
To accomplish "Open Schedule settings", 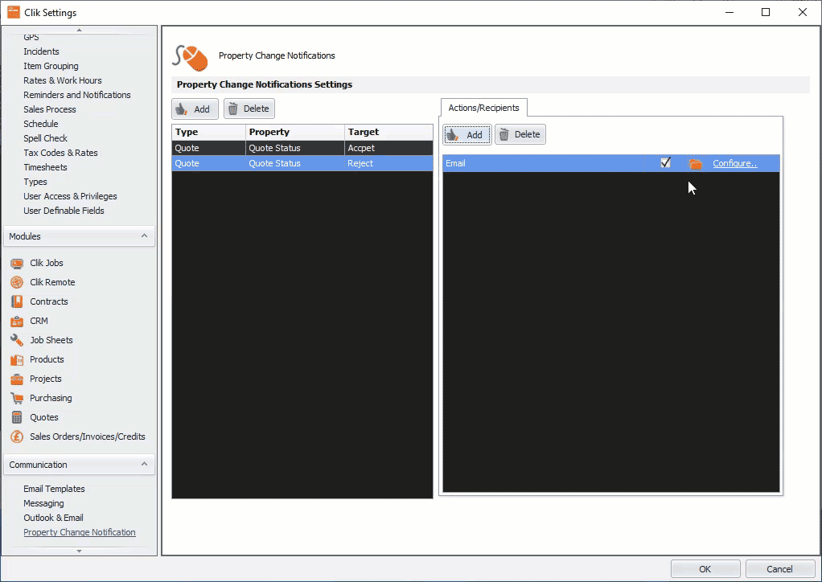I will point(41,124).
